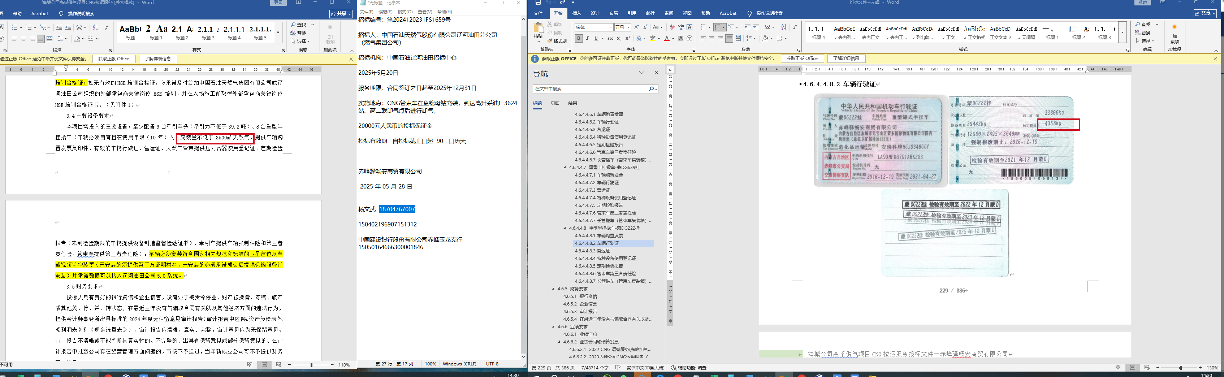Toggle Bold in right Word window
The image size is (1224, 377).
coord(579,39)
